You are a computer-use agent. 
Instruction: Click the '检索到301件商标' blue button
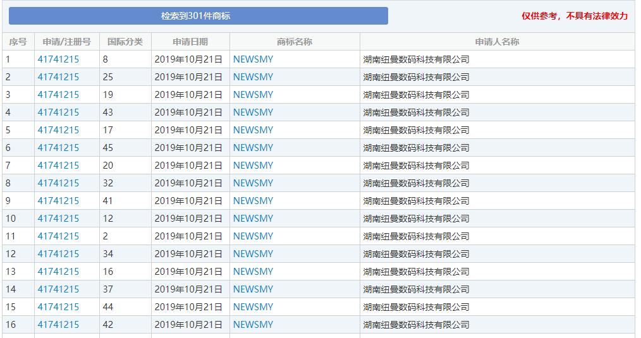point(198,16)
